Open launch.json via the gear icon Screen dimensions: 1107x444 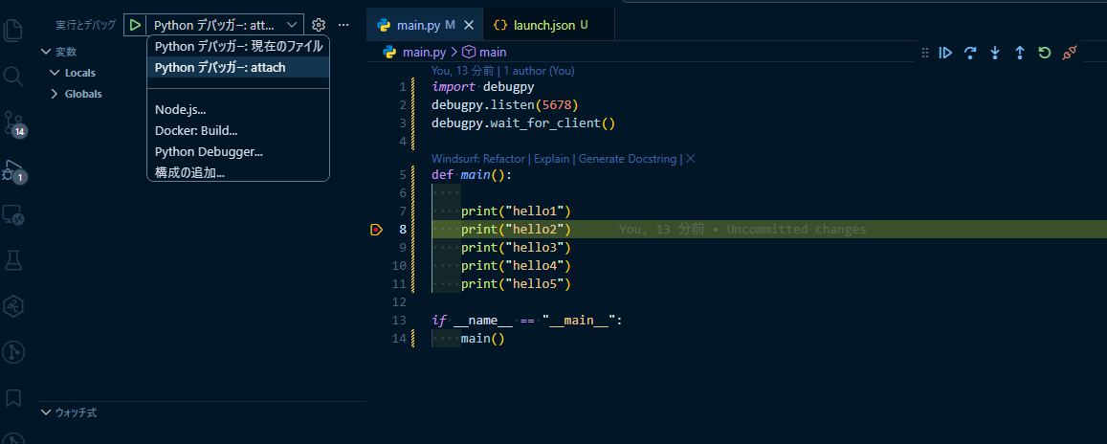click(x=319, y=25)
